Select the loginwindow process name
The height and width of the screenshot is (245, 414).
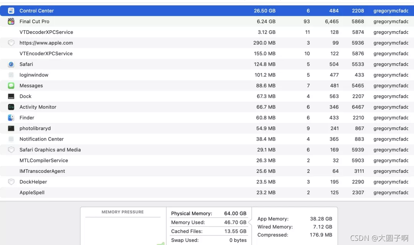pyautogui.click(x=34, y=75)
